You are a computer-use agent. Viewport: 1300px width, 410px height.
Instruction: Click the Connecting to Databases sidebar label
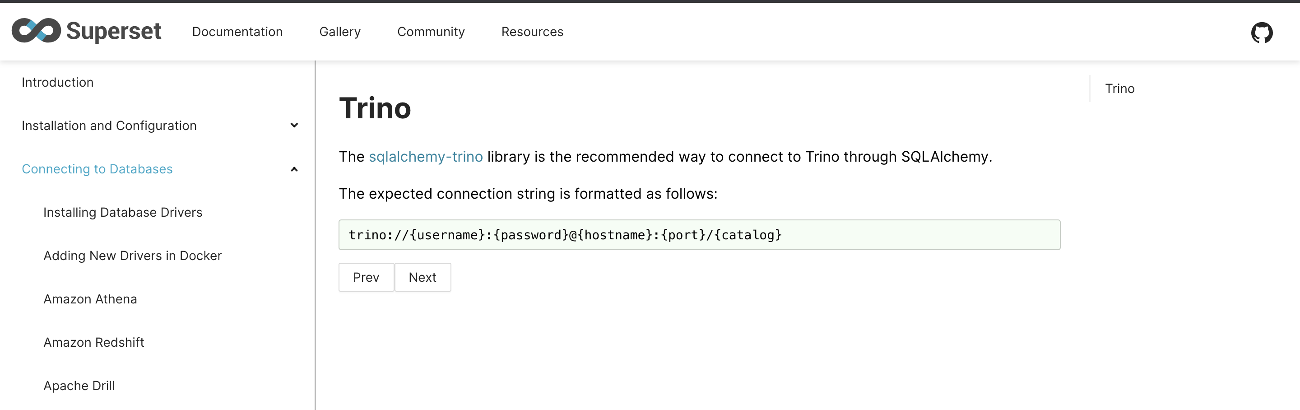point(97,169)
